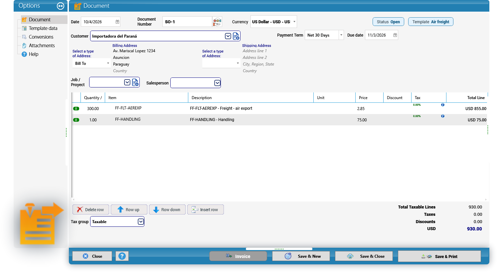Screen dimensions: 497x272
Task: Click the add new customer icon
Action: [x=236, y=36]
